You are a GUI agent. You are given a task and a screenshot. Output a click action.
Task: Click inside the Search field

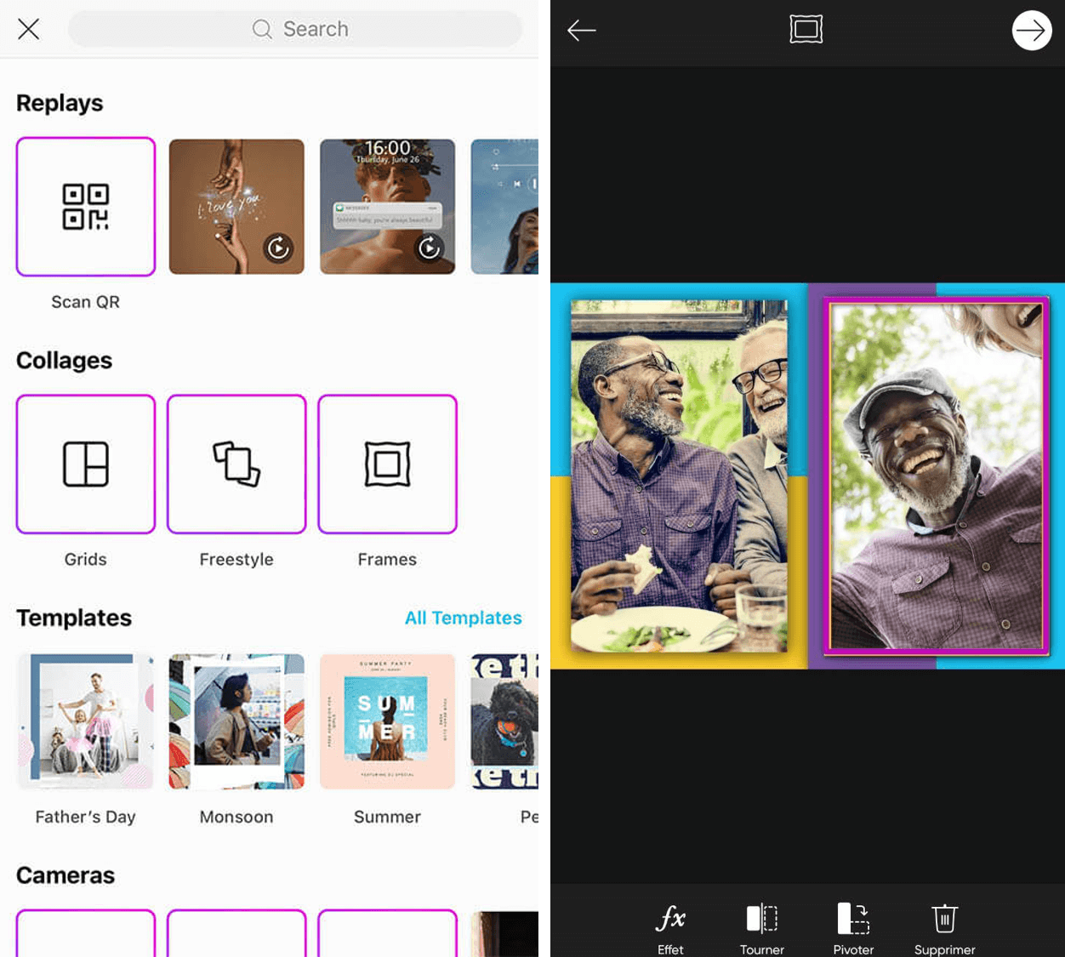click(294, 29)
